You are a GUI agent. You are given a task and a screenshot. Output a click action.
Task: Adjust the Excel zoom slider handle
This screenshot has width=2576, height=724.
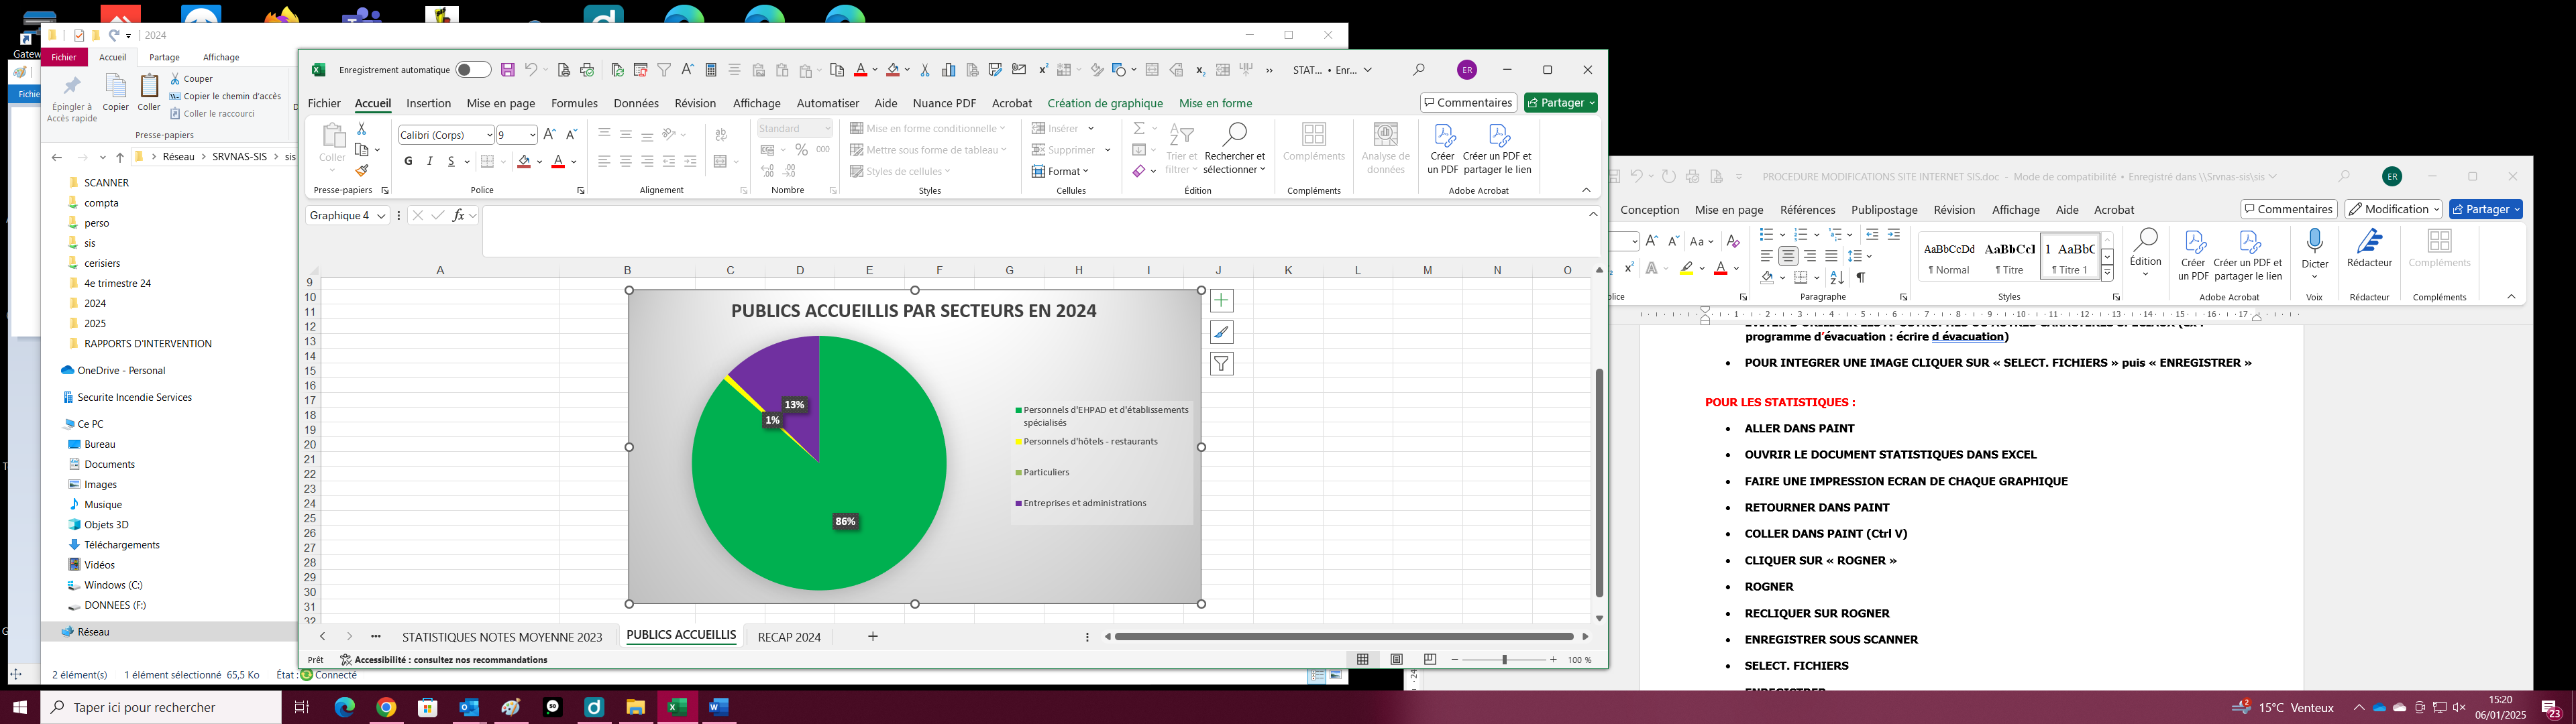coord(1504,660)
